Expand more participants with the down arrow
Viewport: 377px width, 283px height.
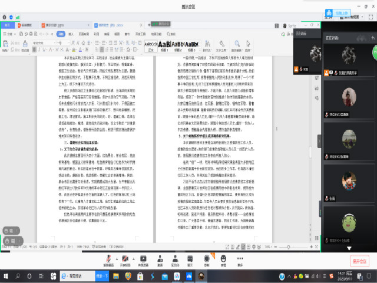click(x=349, y=248)
